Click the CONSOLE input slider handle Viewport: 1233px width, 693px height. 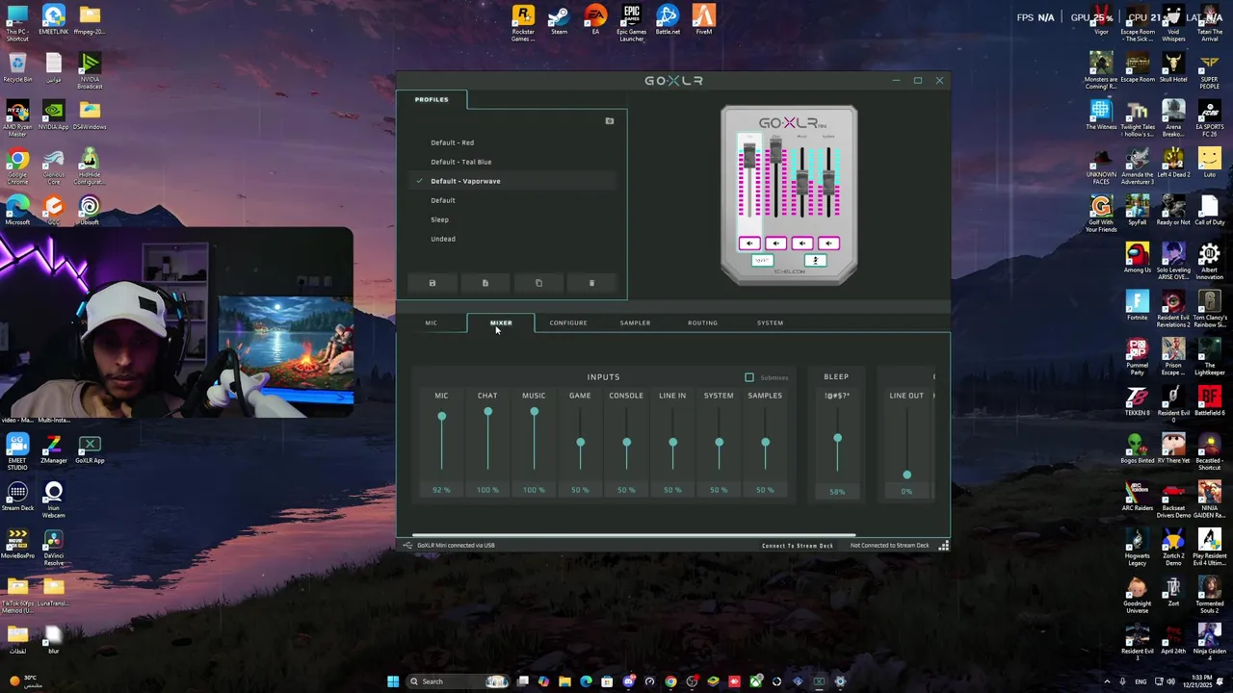pos(626,443)
